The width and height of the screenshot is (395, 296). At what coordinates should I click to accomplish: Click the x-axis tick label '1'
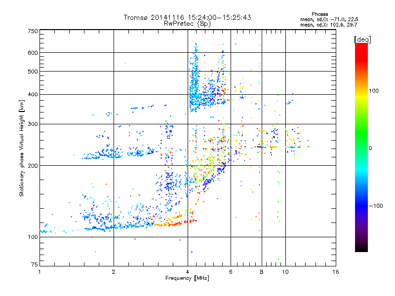(x=39, y=272)
